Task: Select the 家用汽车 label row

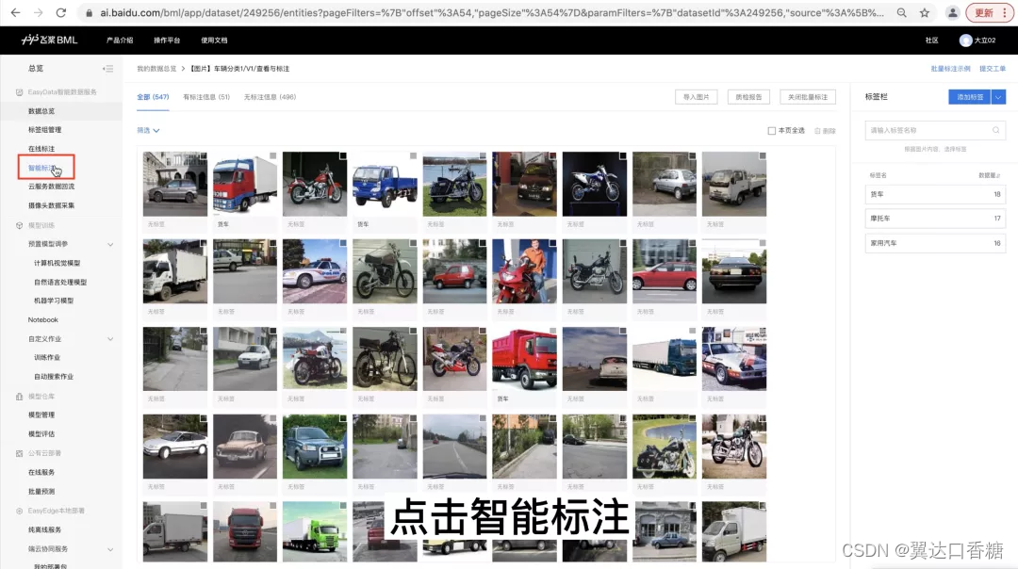Action: tap(936, 243)
